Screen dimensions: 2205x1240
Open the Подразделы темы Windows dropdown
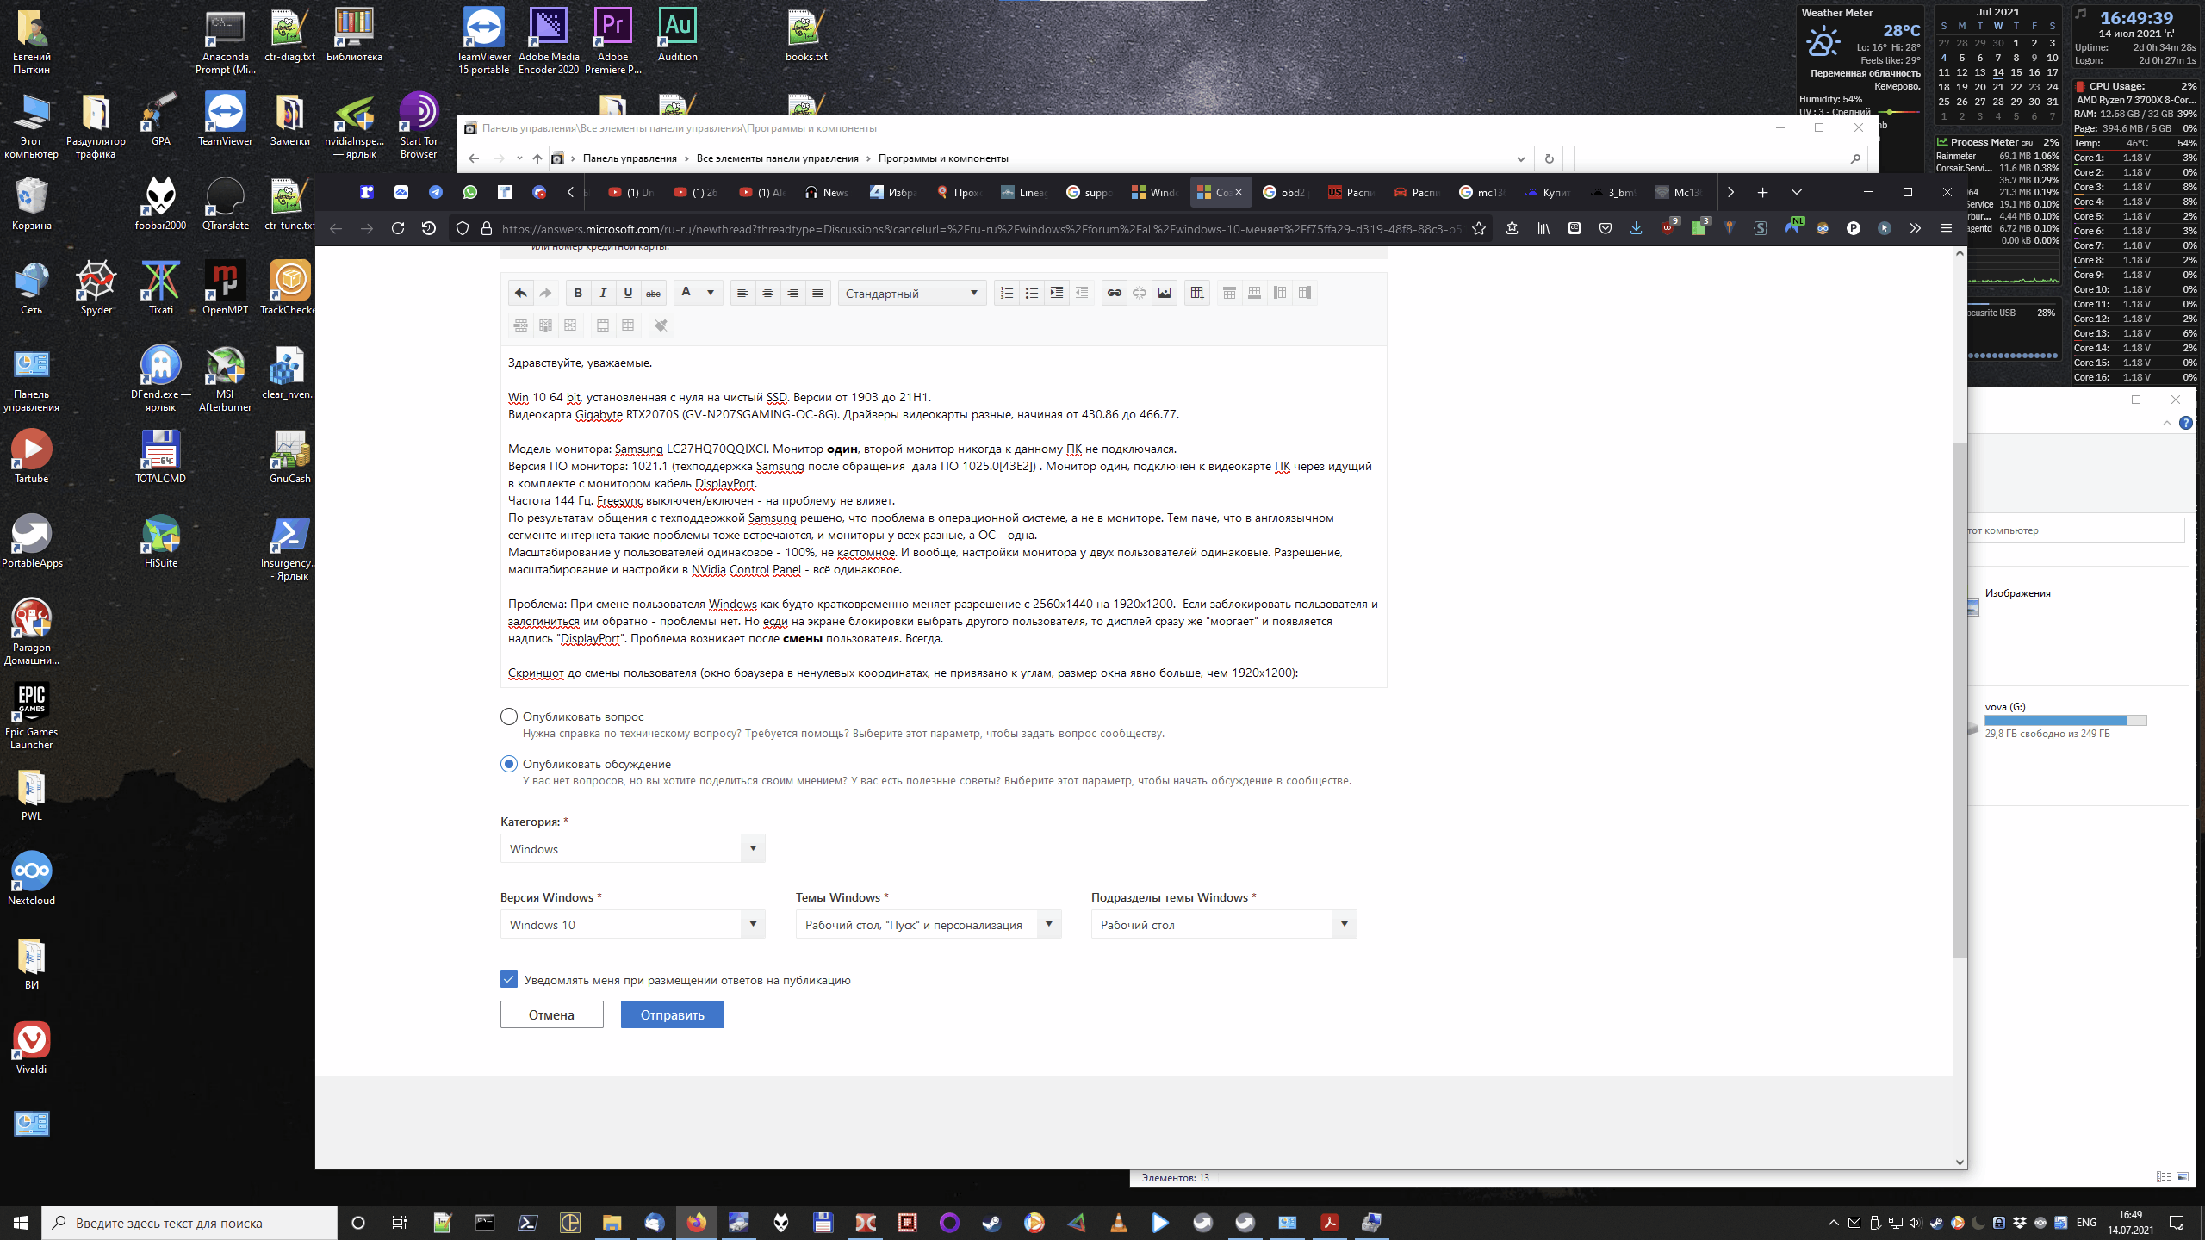1223,925
